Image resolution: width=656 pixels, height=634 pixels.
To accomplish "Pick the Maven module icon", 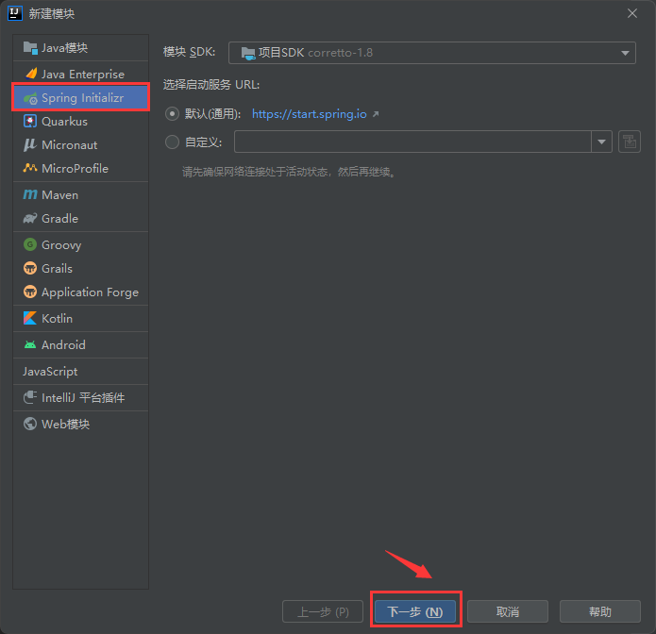I will click(x=30, y=195).
